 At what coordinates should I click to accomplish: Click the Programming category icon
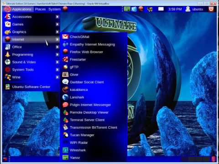(x=8, y=54)
